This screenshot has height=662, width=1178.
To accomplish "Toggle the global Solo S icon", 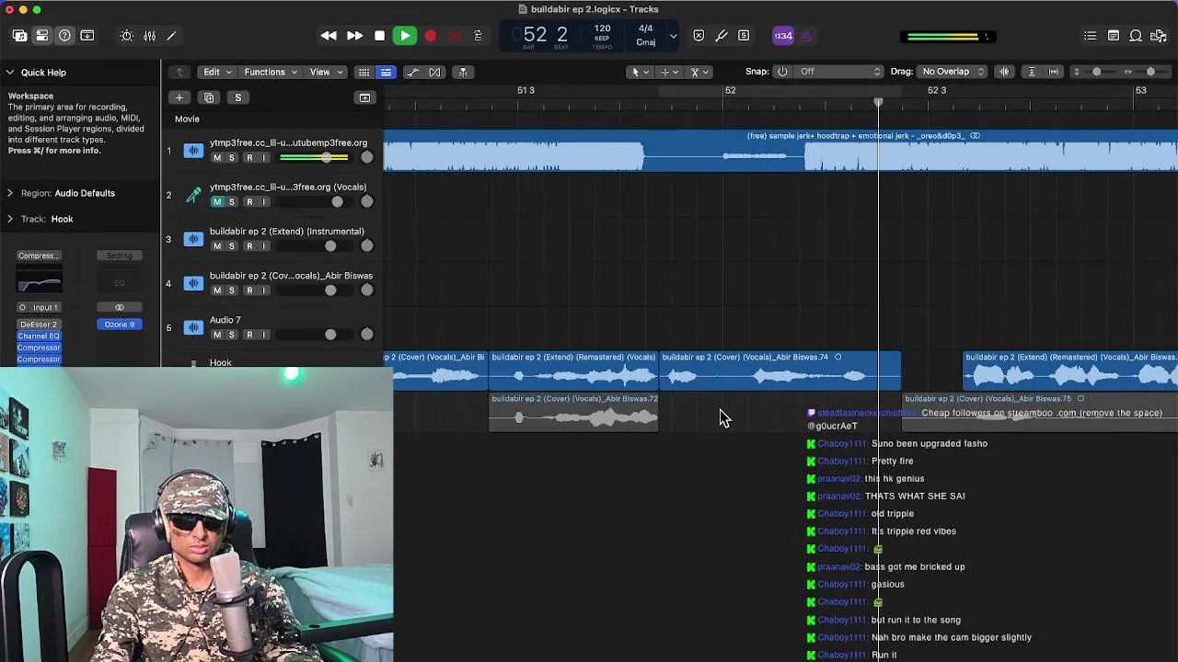I will coord(744,36).
